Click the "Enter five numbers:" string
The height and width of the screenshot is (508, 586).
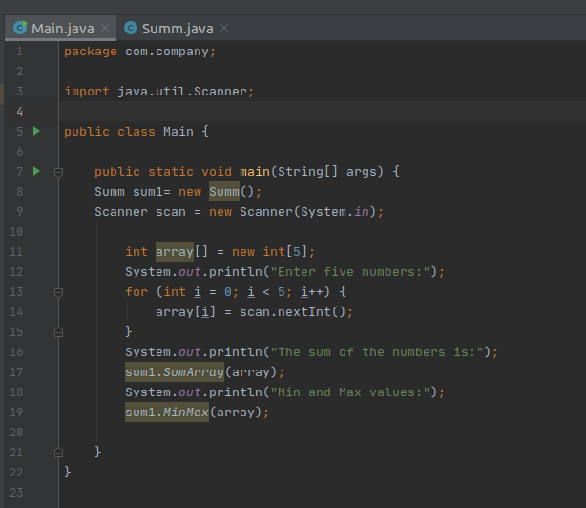click(350, 272)
